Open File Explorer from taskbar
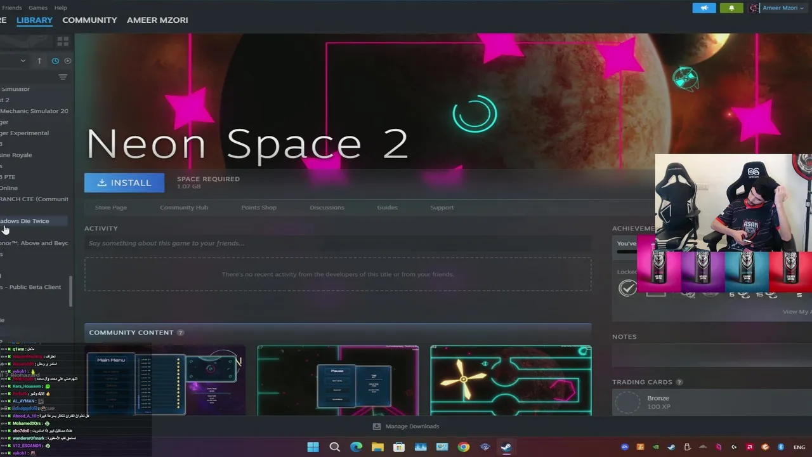 point(377,447)
